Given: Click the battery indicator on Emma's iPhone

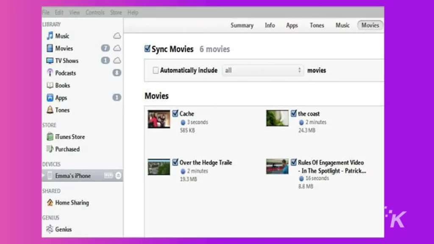Looking at the screenshot, I should 108,176.
